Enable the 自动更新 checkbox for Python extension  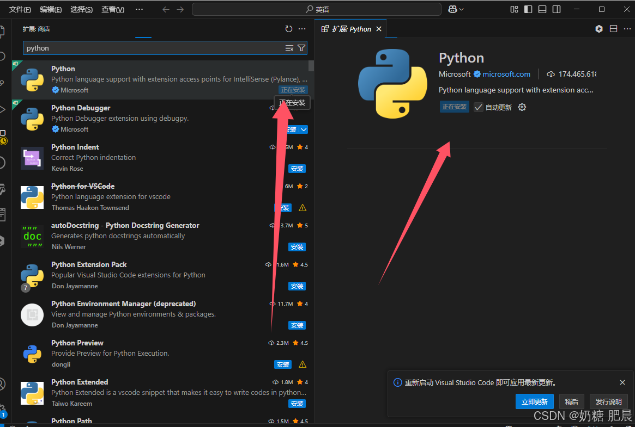pyautogui.click(x=478, y=107)
